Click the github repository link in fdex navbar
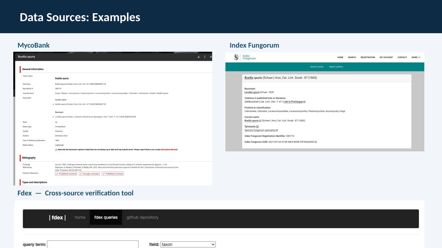Screen dimensions: 442x248 point(143,217)
